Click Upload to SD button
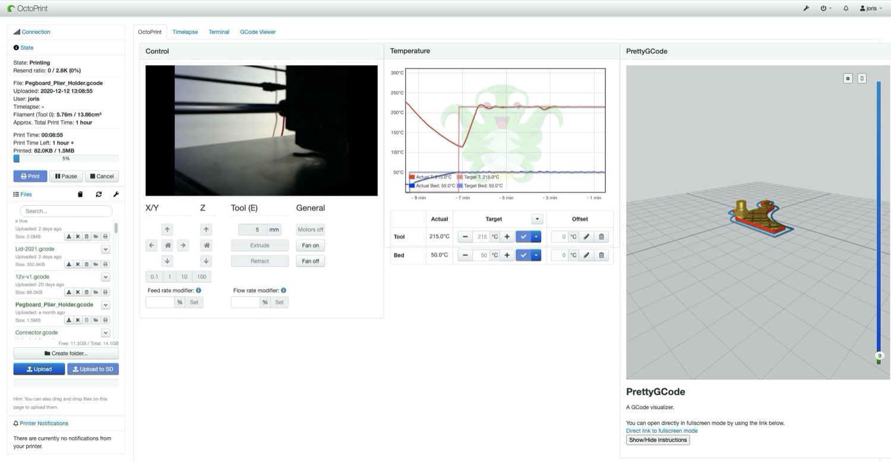The image size is (891, 462). click(93, 369)
